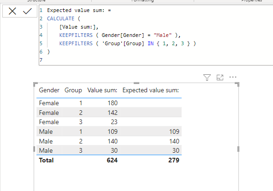Sort by the Gender column header

[49, 90]
